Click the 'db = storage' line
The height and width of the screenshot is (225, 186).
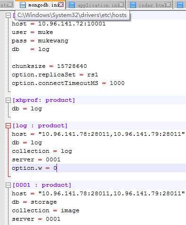[x=34, y=202]
